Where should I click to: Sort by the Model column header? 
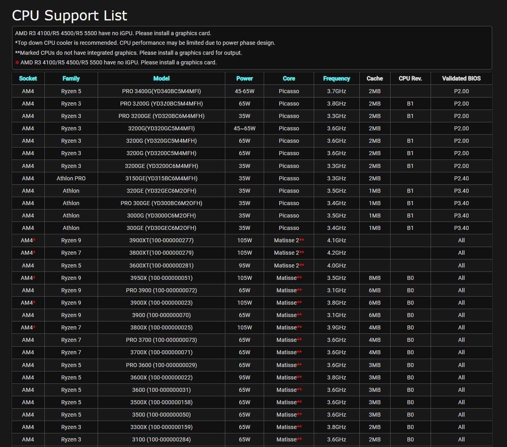pos(161,78)
